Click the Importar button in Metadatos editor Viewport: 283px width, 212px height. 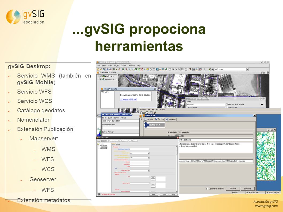[114, 141]
